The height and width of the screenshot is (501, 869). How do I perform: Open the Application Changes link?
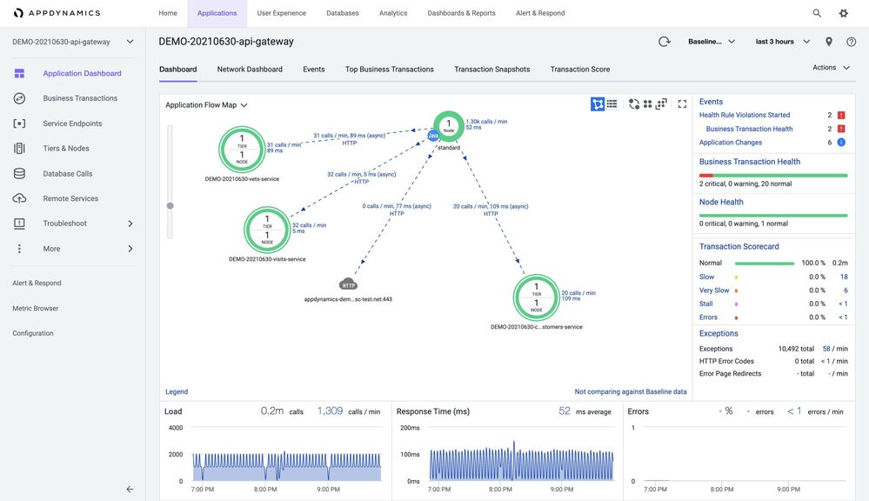coord(731,143)
